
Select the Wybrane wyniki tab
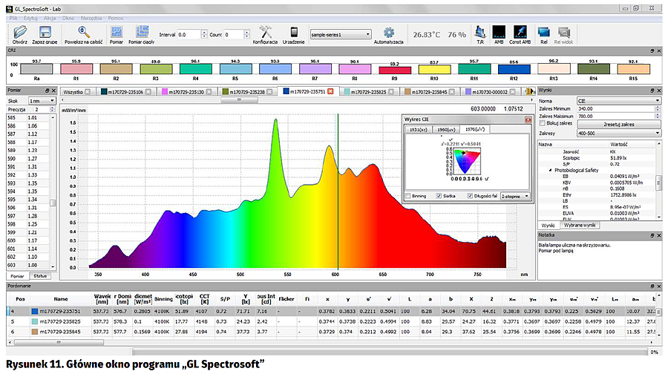(579, 224)
